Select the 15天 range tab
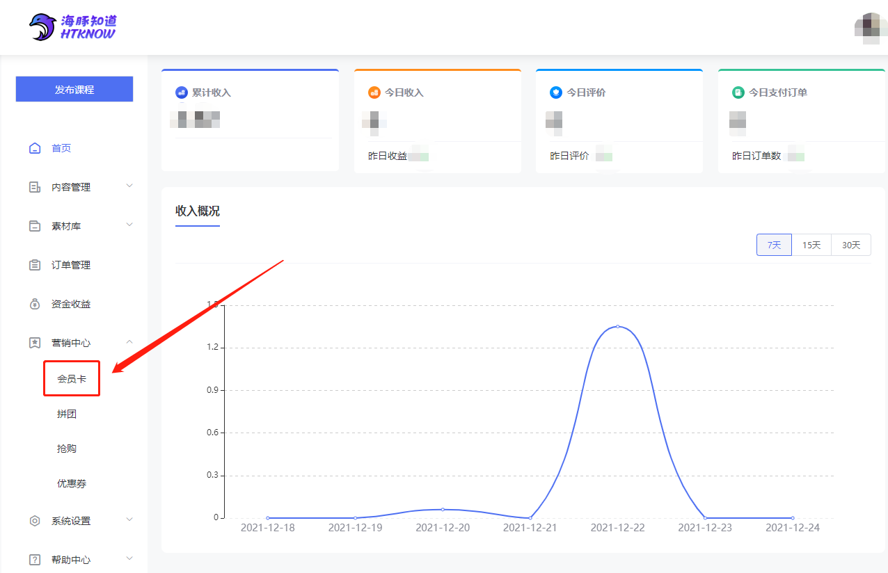 pyautogui.click(x=811, y=245)
